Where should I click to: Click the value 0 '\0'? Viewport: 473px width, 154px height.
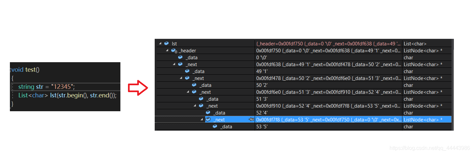click(x=262, y=58)
